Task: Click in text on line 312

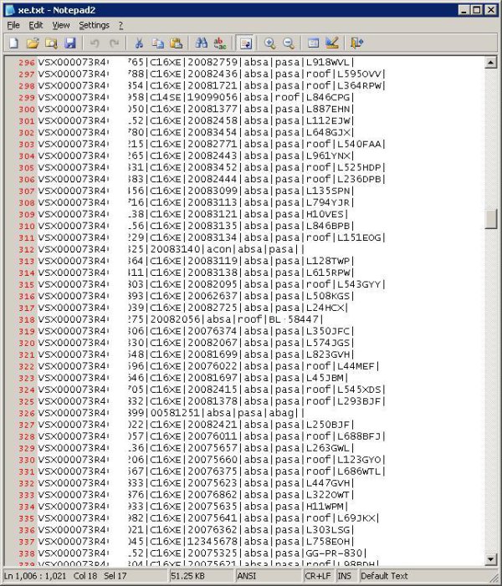Action: pyautogui.click(x=209, y=249)
